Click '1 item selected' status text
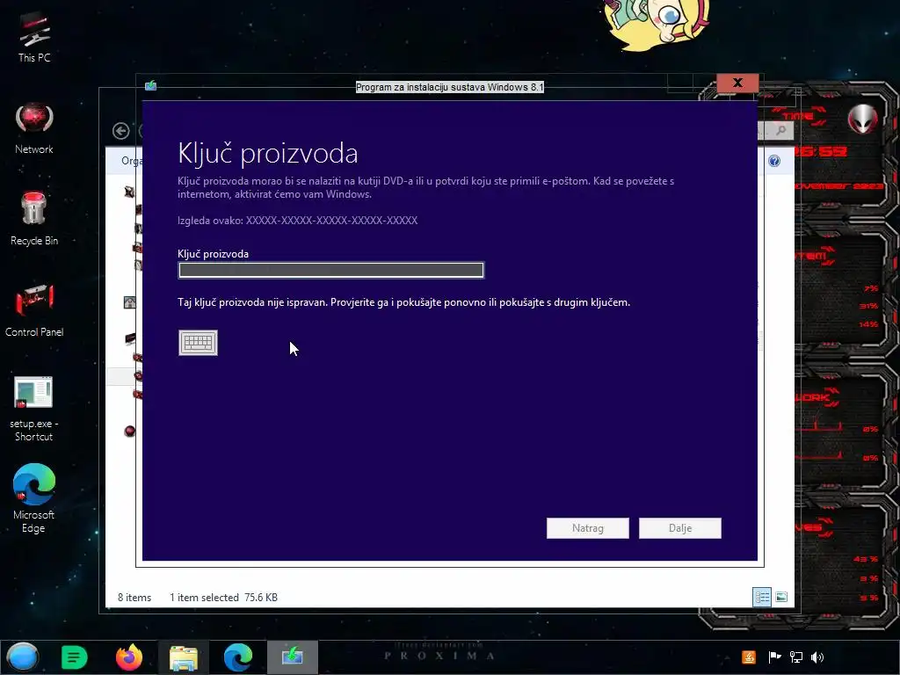The height and width of the screenshot is (675, 900). click(204, 598)
